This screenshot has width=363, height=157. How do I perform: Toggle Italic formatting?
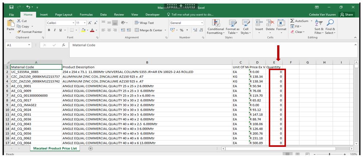(x=54, y=30)
